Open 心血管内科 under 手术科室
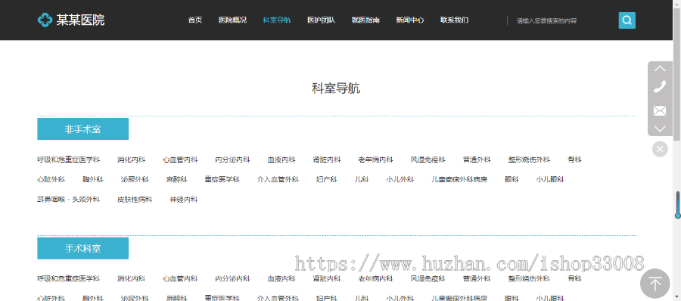The image size is (681, 301). (x=180, y=278)
